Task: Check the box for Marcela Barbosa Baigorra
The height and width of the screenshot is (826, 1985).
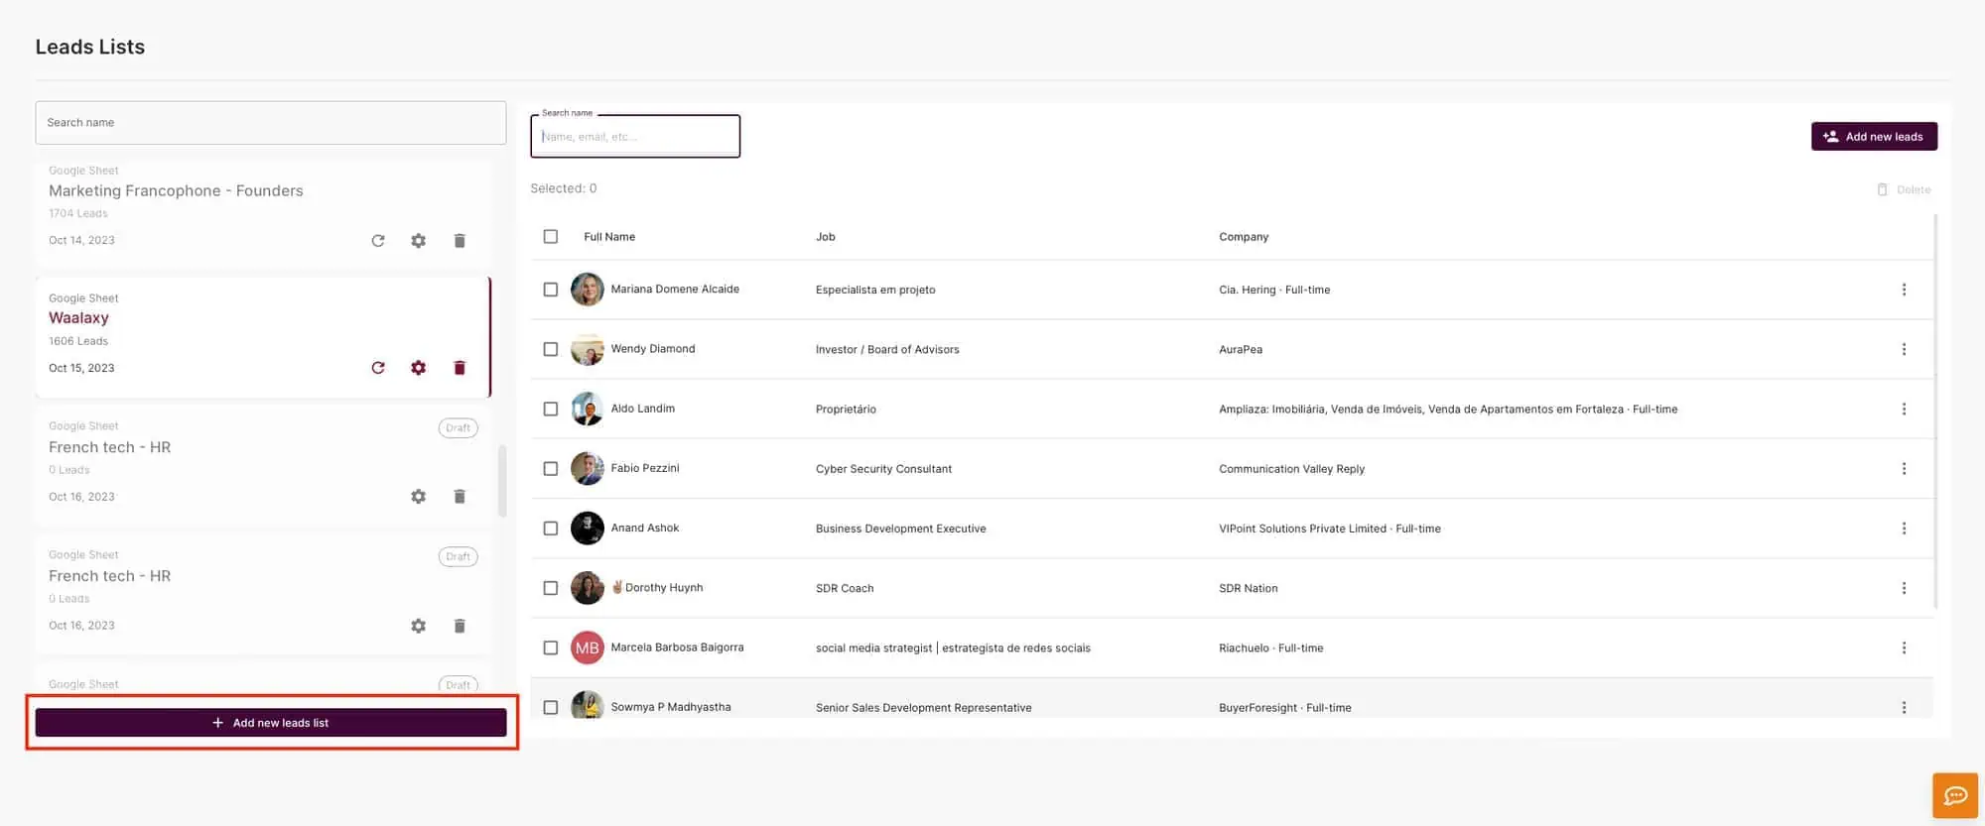Action: 551,648
